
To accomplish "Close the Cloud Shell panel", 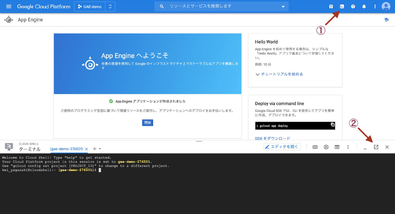I will point(387,147).
